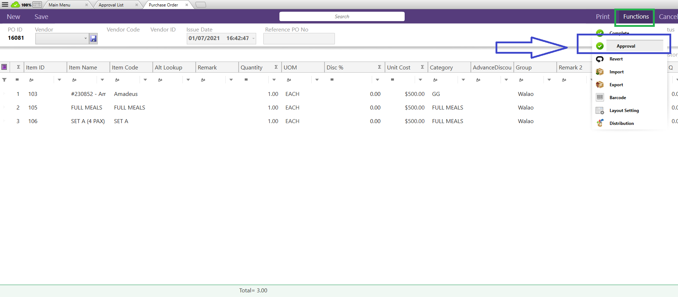Click the Import box icon
Image resolution: width=678 pixels, height=297 pixels.
(600, 72)
